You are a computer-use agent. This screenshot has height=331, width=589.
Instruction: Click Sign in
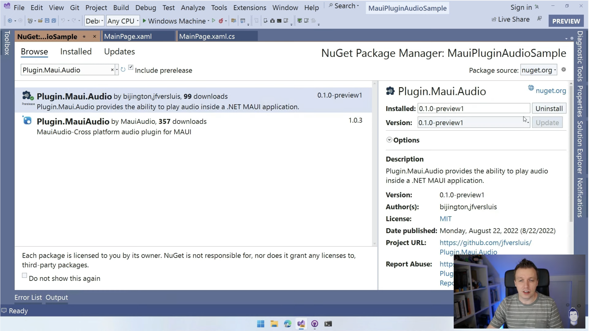[521, 7]
